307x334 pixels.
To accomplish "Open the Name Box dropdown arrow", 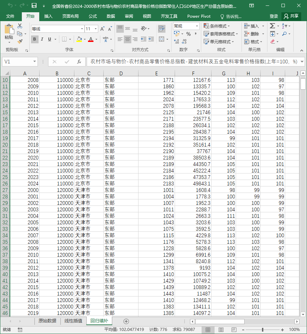I will (34, 62).
